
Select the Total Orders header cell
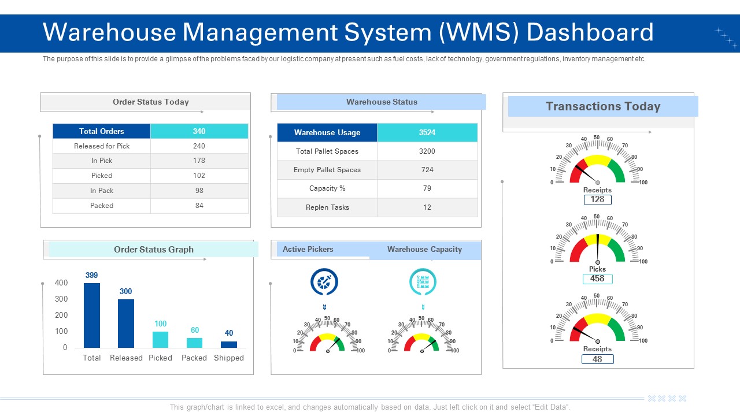pyautogui.click(x=102, y=131)
